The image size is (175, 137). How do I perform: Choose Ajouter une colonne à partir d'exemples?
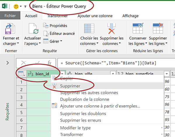(107, 106)
